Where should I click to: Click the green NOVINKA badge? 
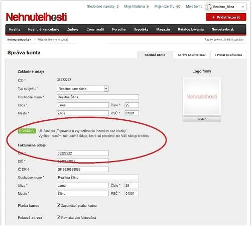[27, 131]
